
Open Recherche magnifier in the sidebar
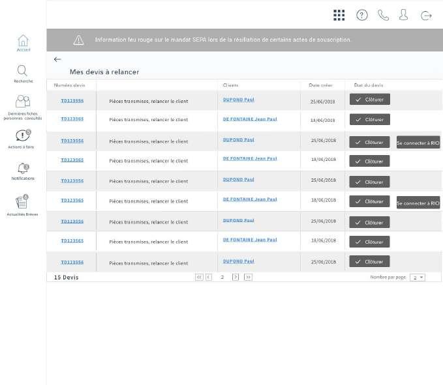[23, 74]
